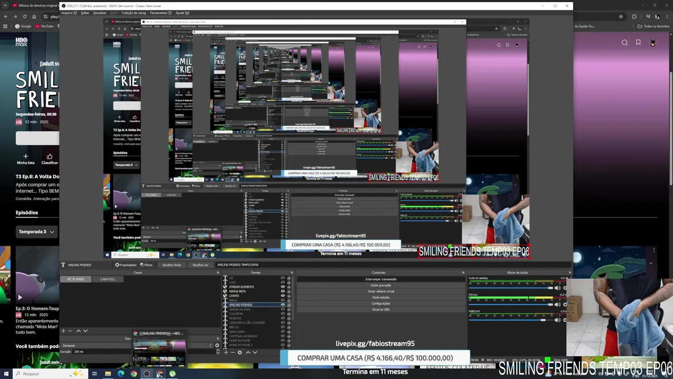Open File Explorer from the taskbar
This screenshot has height=379, width=673.
click(x=108, y=374)
